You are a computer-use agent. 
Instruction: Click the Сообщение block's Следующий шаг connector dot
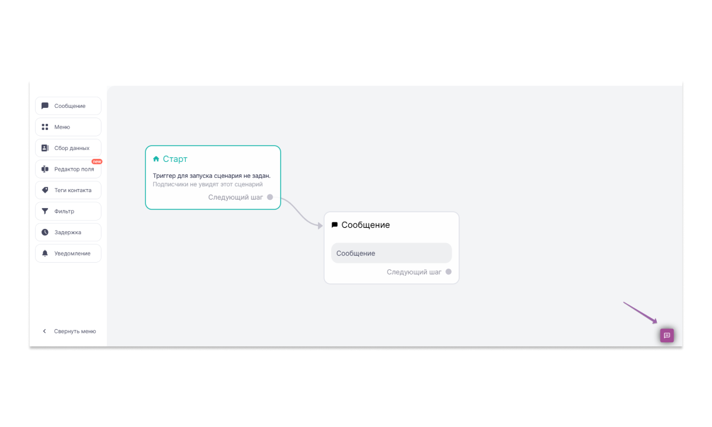(x=449, y=272)
